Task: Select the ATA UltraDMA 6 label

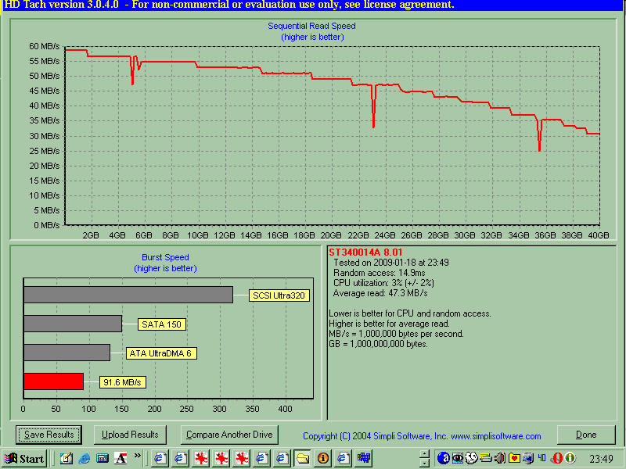Action: point(161,353)
